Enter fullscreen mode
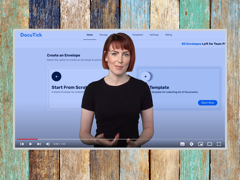 pyautogui.click(x=219, y=144)
